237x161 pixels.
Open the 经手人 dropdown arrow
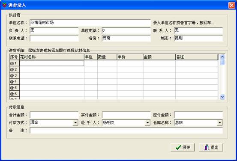(147, 122)
